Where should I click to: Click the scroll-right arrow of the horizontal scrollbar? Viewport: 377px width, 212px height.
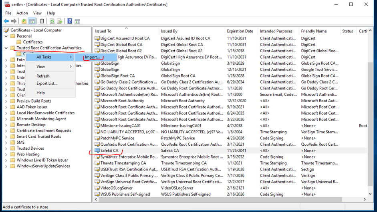(x=365, y=199)
